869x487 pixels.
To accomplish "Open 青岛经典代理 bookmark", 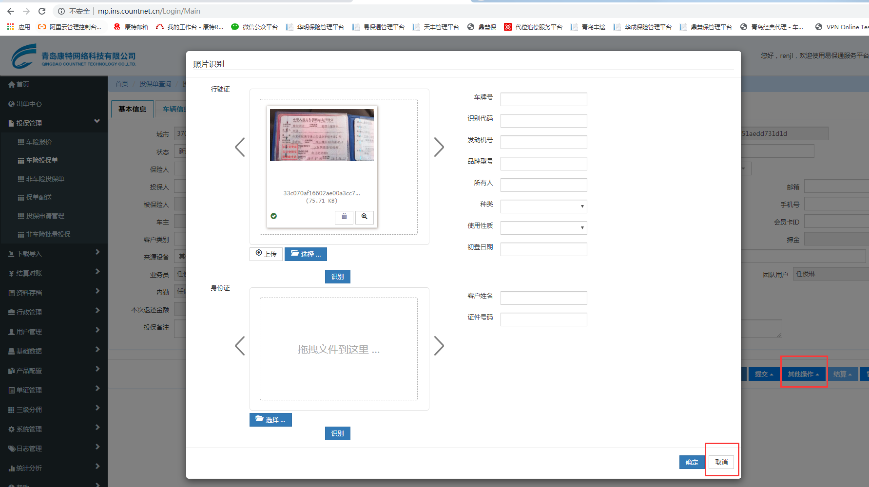I will tap(772, 27).
